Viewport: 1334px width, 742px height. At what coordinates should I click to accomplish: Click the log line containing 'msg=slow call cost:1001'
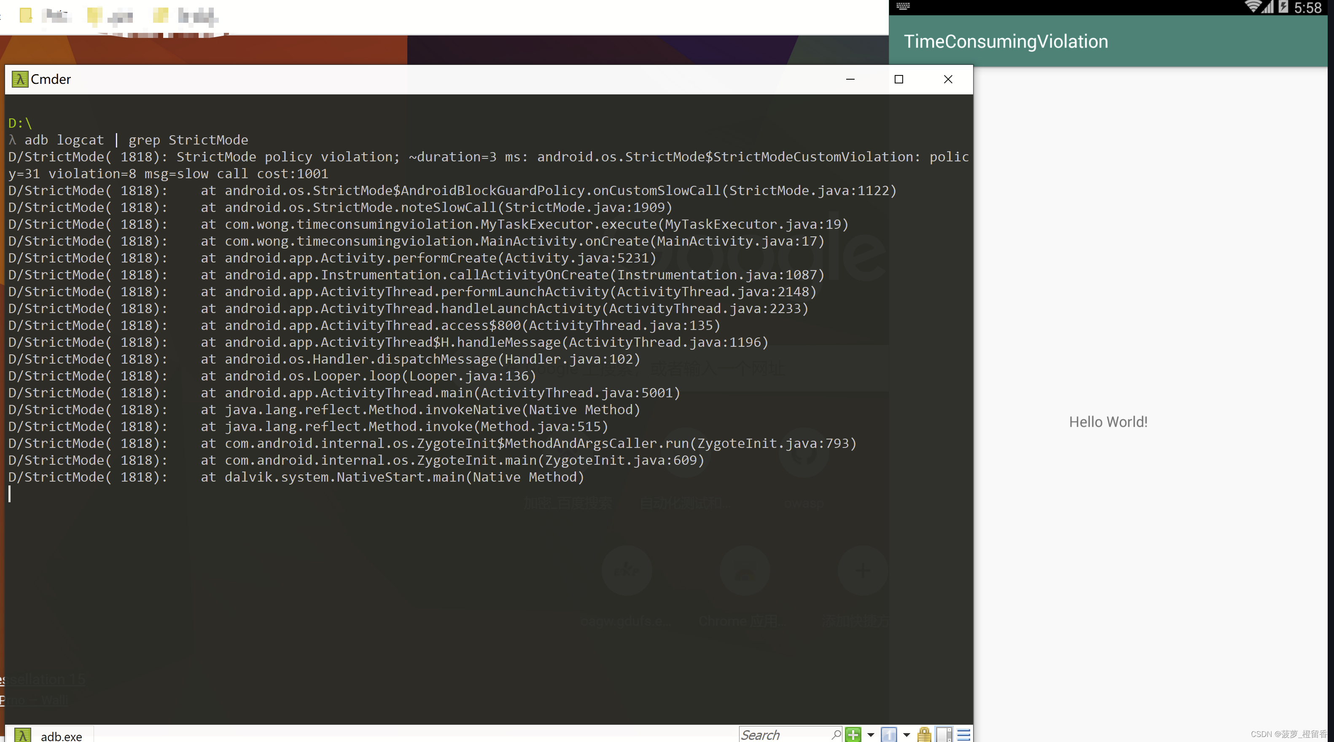(168, 174)
